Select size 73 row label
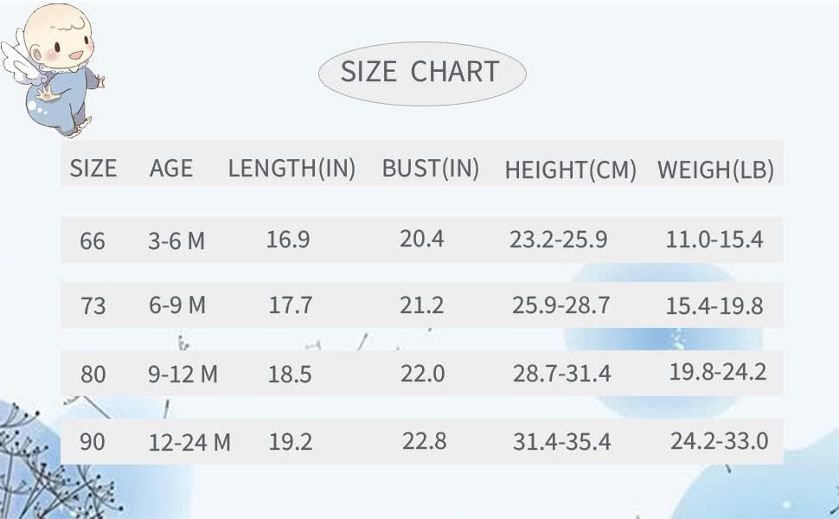This screenshot has height=519, width=839. [92, 306]
